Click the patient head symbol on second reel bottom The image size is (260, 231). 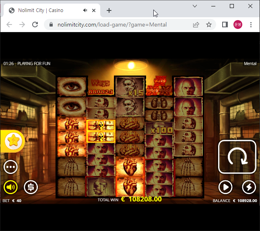pos(101,186)
